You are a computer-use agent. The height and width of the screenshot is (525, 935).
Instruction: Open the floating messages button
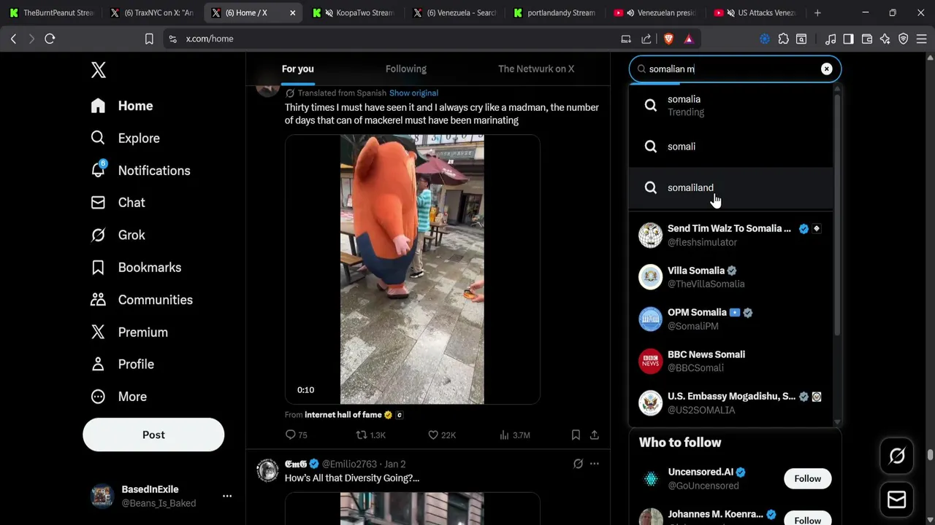897,500
